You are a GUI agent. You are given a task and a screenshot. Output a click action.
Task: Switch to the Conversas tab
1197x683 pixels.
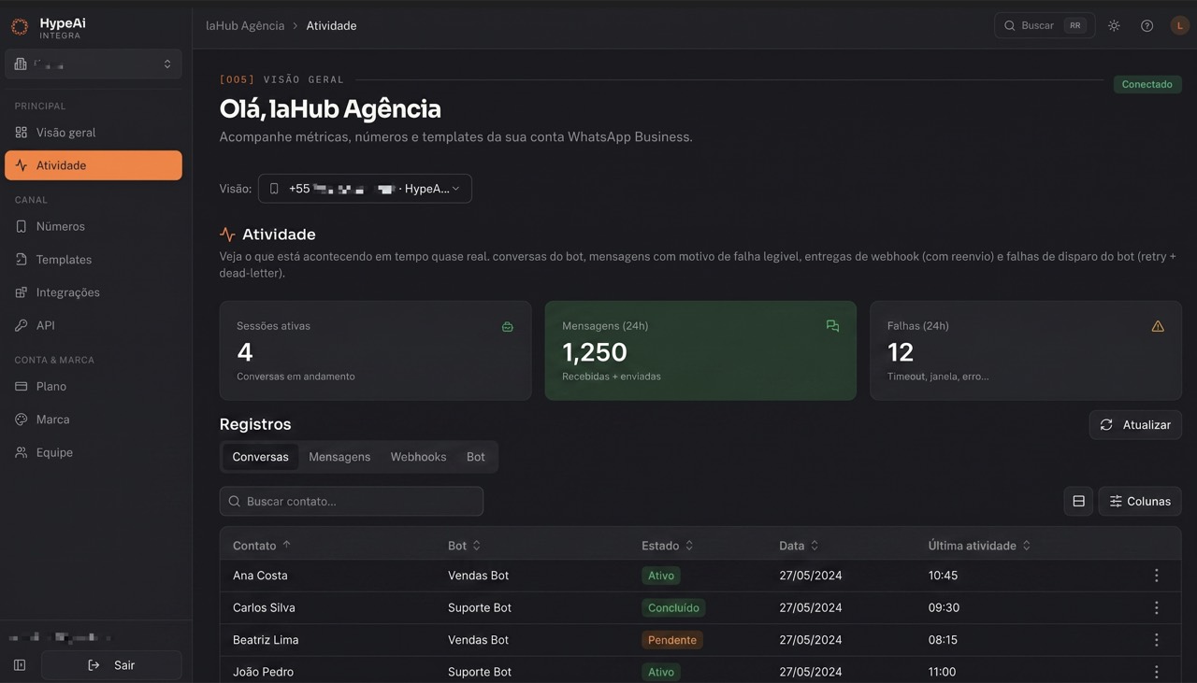point(261,457)
